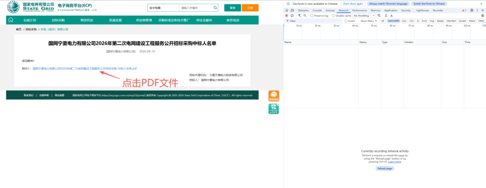
Task: Click the 请输入关键字 search input
Action: click(196, 8)
